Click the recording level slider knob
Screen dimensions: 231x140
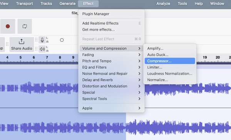coord(62,40)
